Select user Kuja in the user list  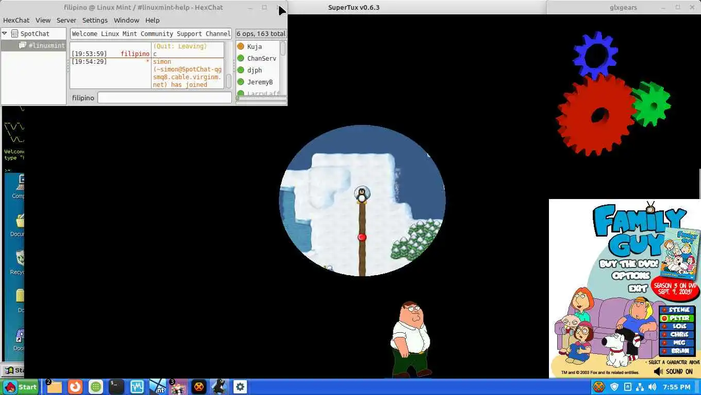pyautogui.click(x=255, y=46)
